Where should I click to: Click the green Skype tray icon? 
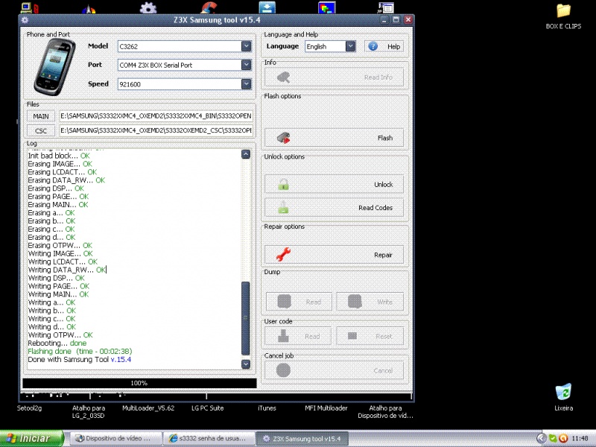[x=553, y=438]
